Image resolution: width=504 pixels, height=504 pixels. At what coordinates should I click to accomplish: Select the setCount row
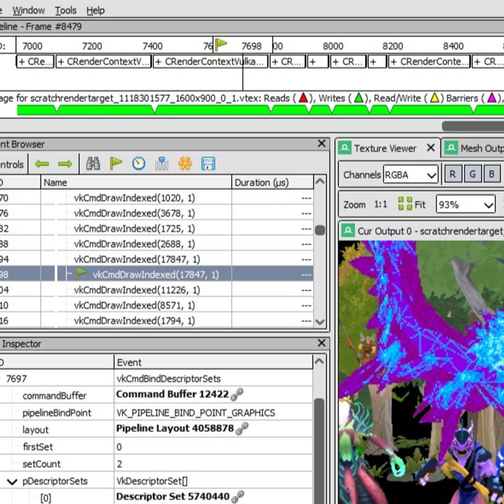coord(156,464)
